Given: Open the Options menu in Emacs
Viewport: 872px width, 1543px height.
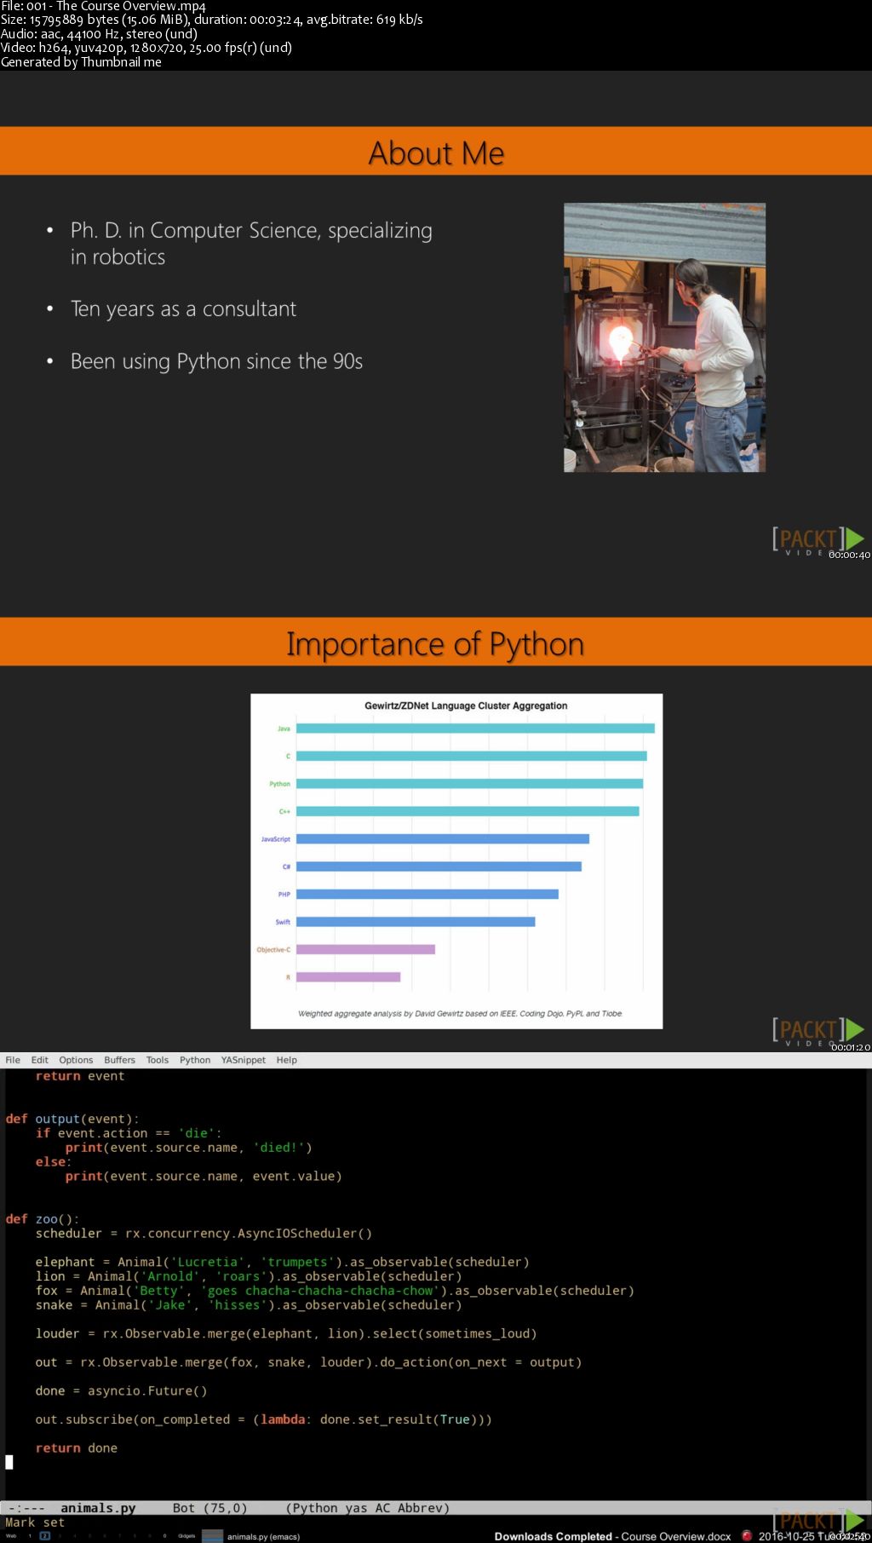Looking at the screenshot, I should (x=76, y=1060).
